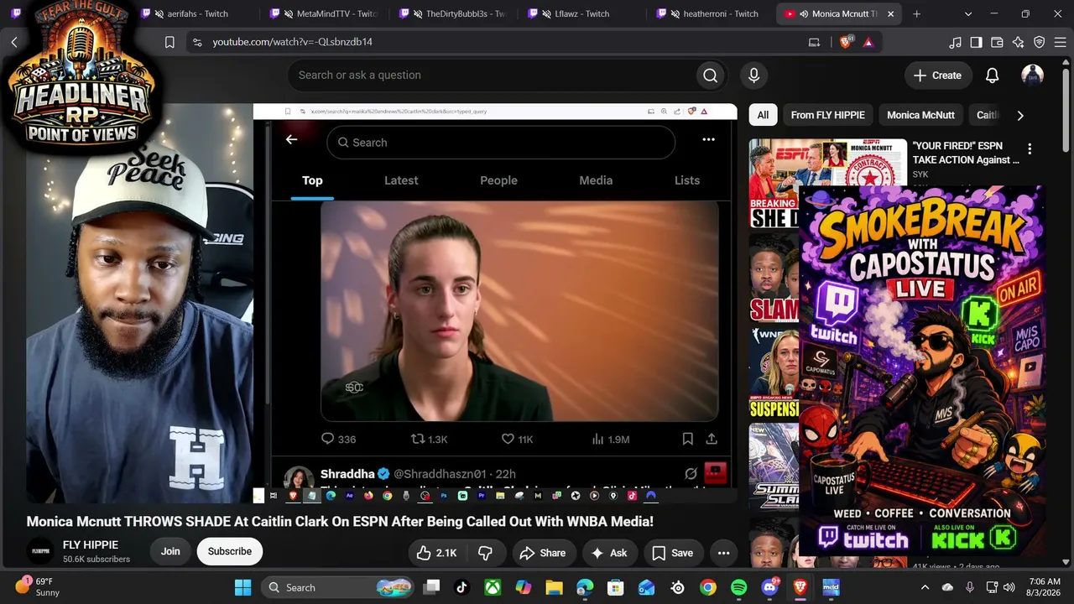1074x604 pixels.
Task: Open Spotify from the taskbar
Action: tap(739, 587)
